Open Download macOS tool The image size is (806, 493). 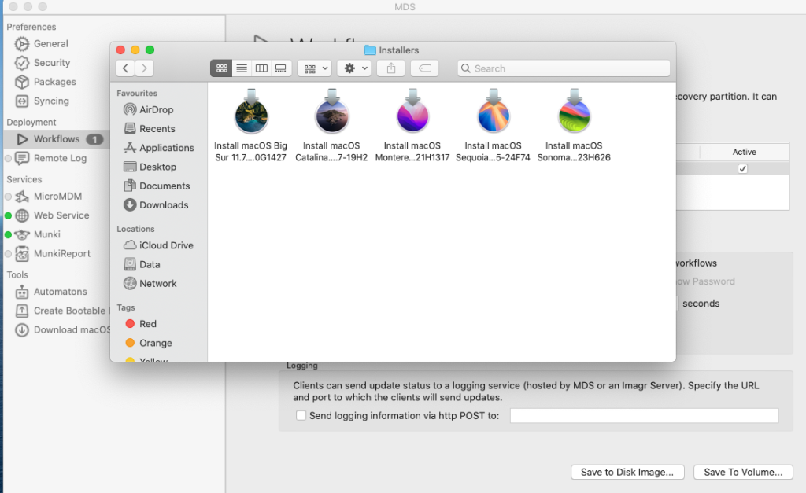pos(62,329)
